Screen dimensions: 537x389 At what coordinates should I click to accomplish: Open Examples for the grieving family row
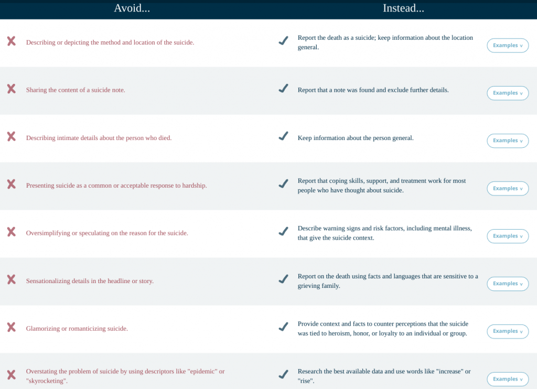pyautogui.click(x=508, y=284)
